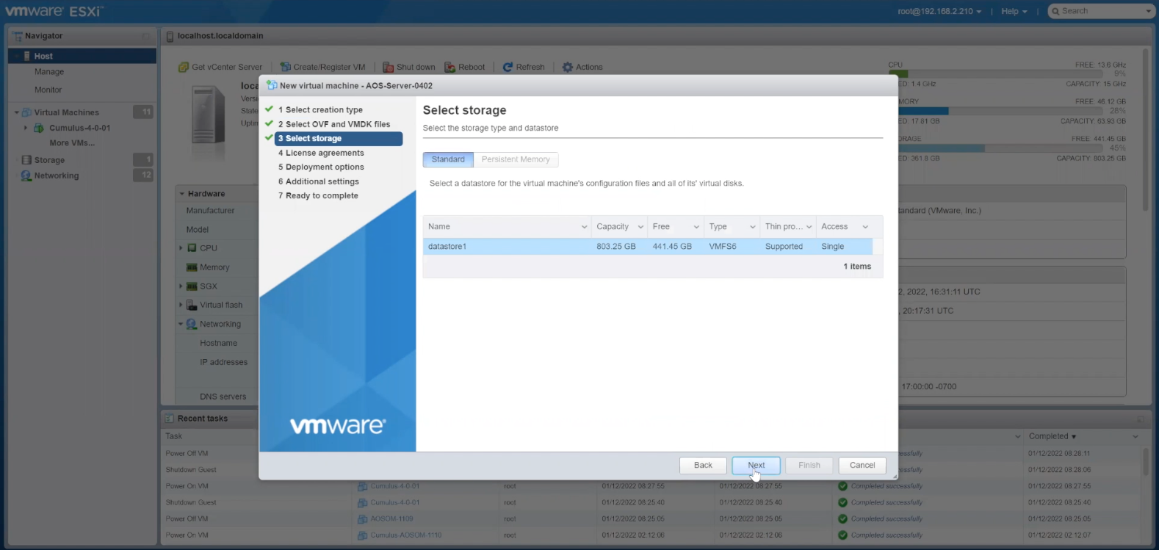Screen dimensions: 1159x550
Task: Select datastore1 row in the table
Action: pos(648,247)
